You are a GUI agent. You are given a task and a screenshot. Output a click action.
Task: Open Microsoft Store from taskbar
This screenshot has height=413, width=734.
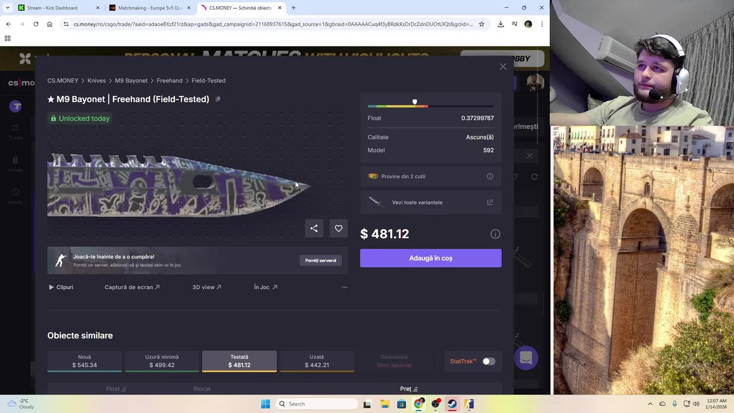click(401, 404)
